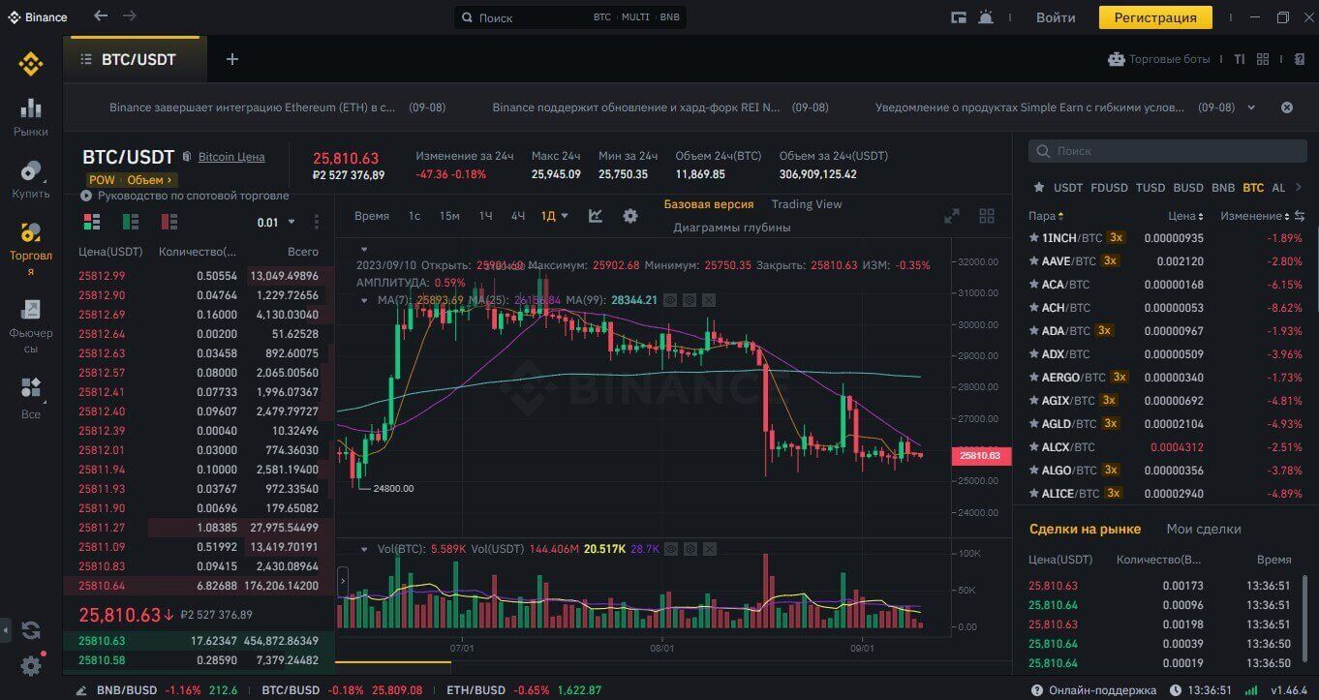This screenshot has height=700, width=1319.
Task: Open order book 0.01 precision dropdown
Action: (276, 222)
